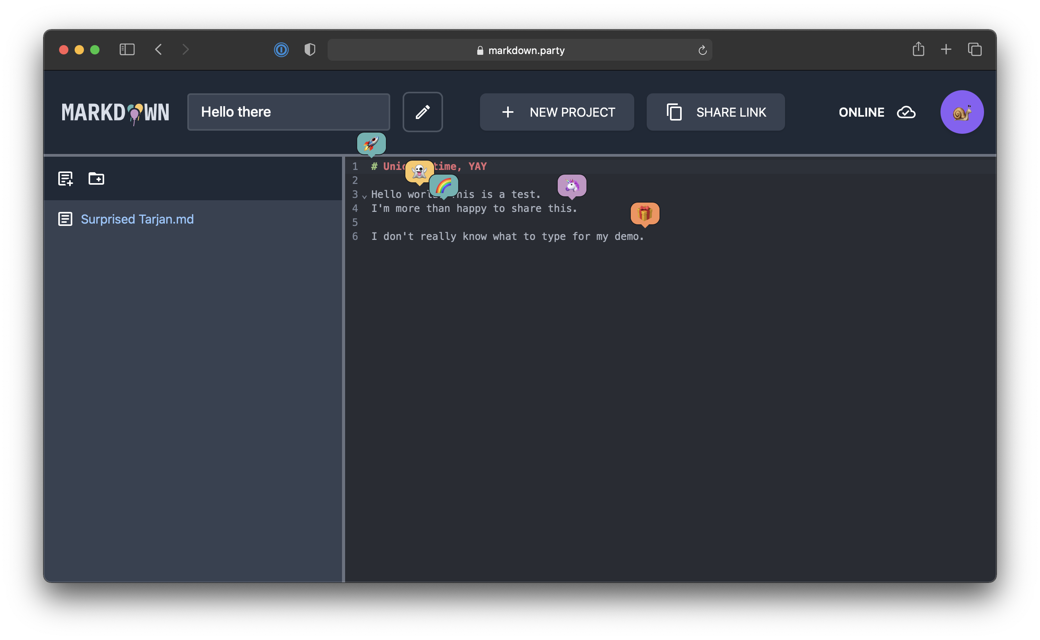Click the new folder icon in sidebar

coord(96,178)
